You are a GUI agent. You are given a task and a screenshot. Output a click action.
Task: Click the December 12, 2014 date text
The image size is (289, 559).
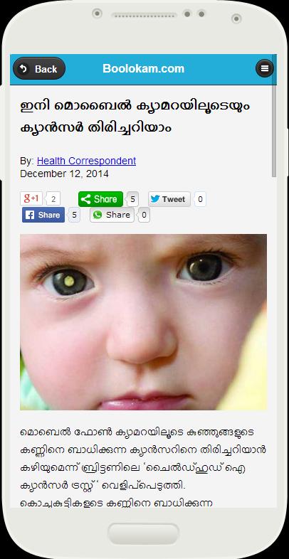click(64, 174)
